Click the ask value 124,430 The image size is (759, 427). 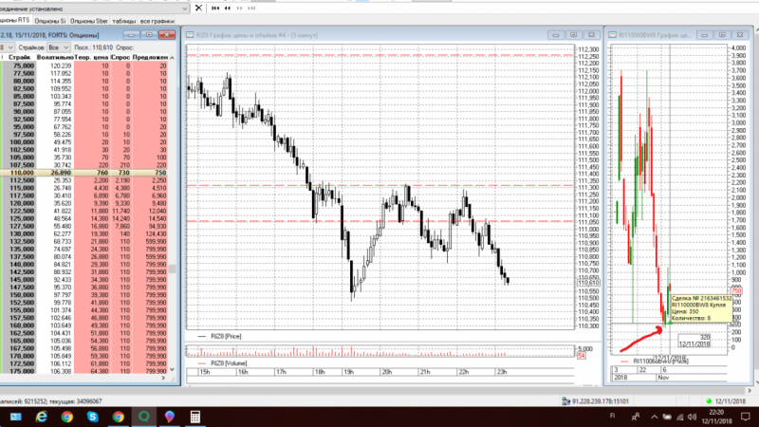(x=155, y=233)
